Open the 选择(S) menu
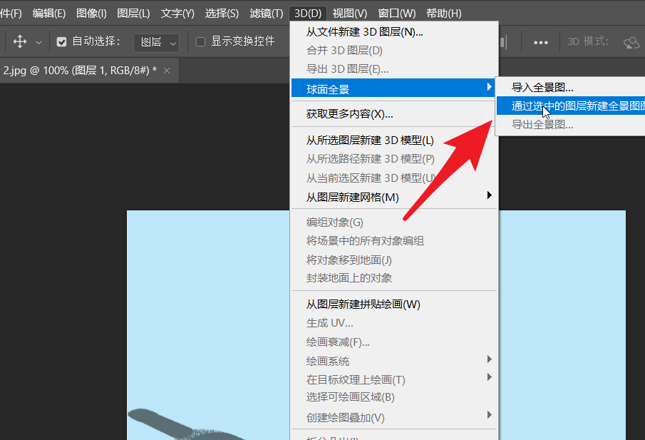 point(222,14)
